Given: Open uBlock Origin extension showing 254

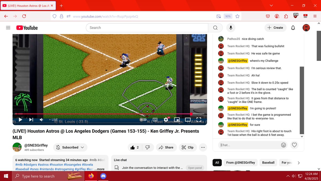Looking at the screenshot, I should coord(296,16).
